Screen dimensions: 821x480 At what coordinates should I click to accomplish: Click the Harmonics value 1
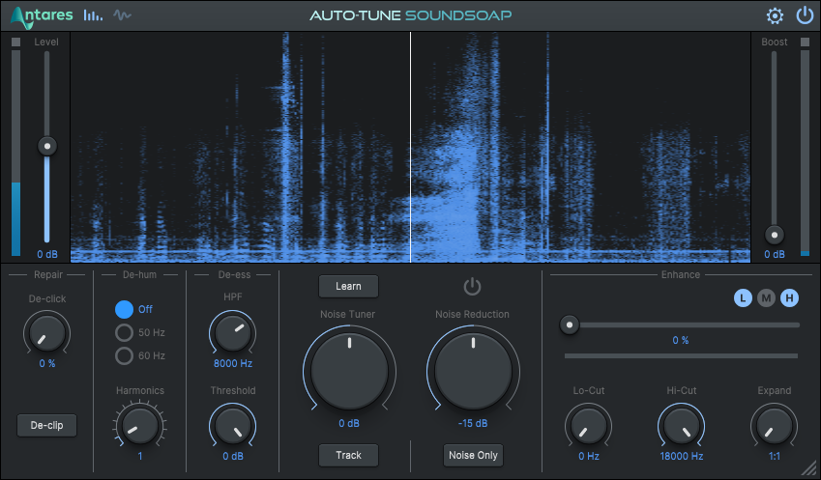[140, 457]
